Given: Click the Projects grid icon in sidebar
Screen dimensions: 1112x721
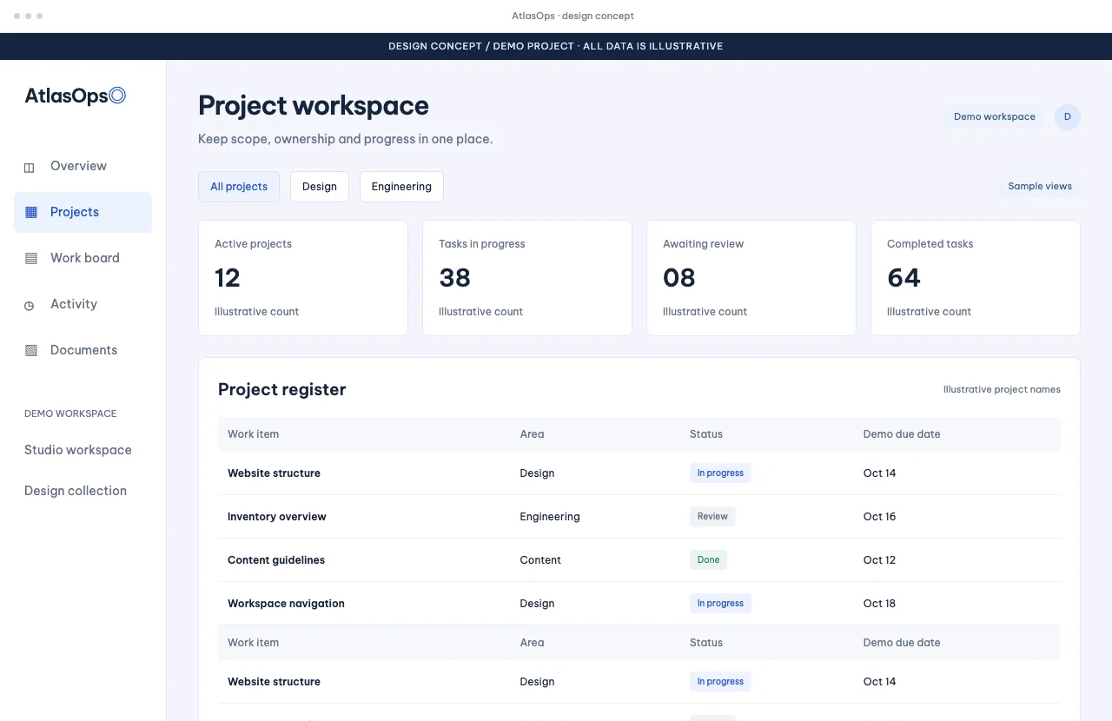Looking at the screenshot, I should pyautogui.click(x=31, y=212).
